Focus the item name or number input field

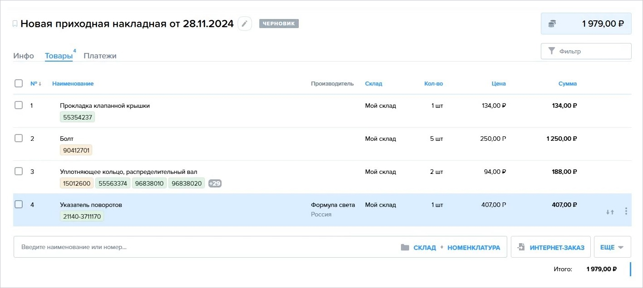[204, 247]
